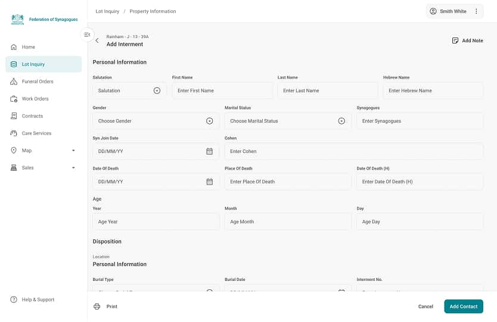Open the Add Note option
Screen dimensions: 497x322
point(467,40)
